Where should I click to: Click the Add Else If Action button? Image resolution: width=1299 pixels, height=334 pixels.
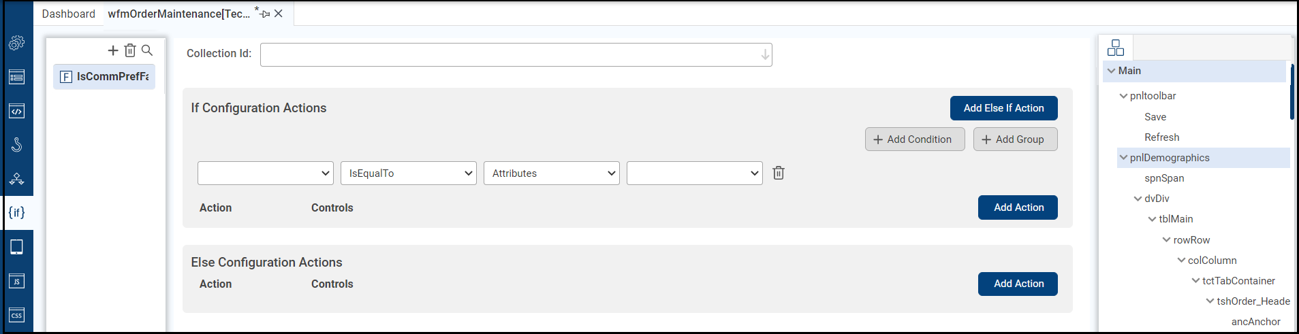pos(1003,108)
